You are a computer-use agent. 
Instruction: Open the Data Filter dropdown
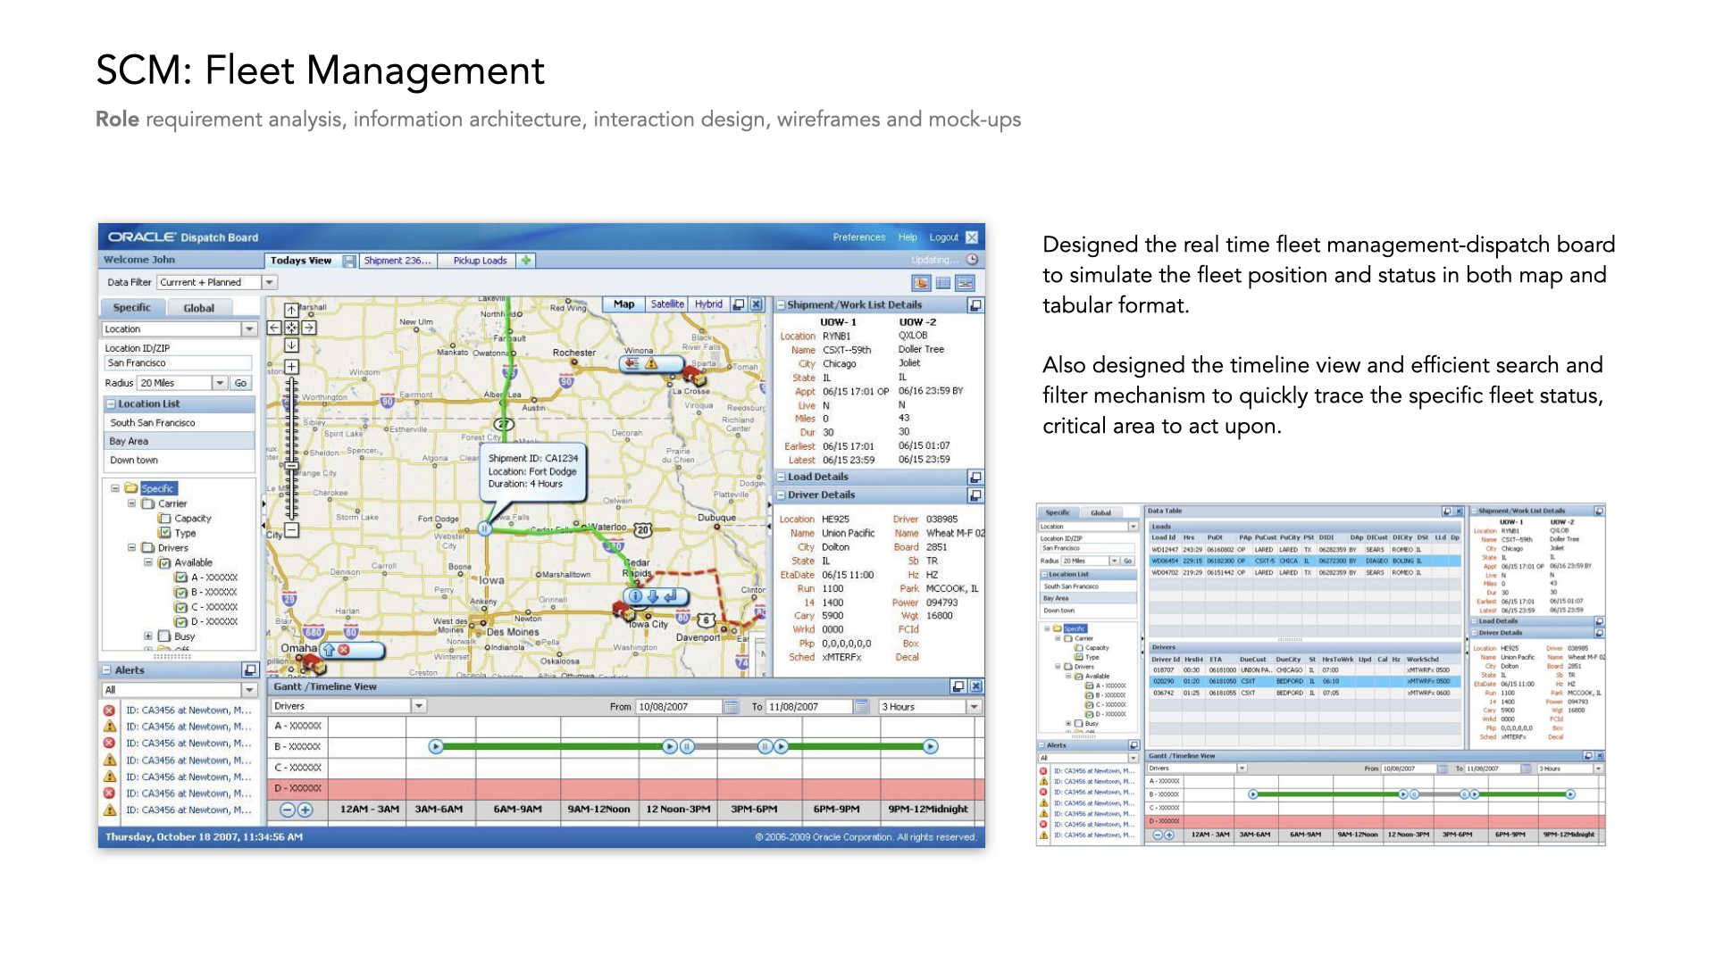(x=269, y=282)
